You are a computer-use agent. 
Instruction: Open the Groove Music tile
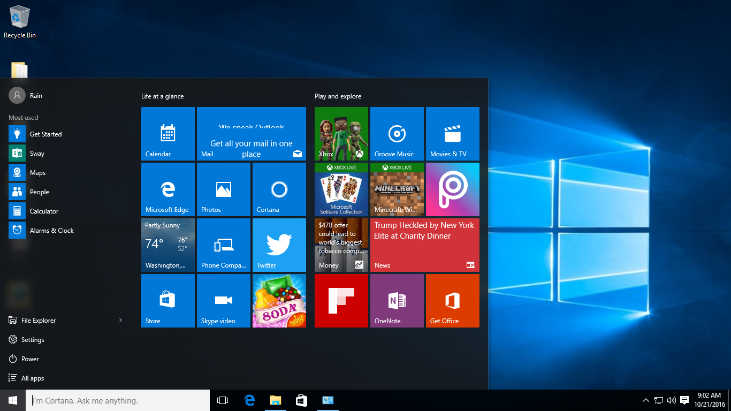pyautogui.click(x=397, y=134)
